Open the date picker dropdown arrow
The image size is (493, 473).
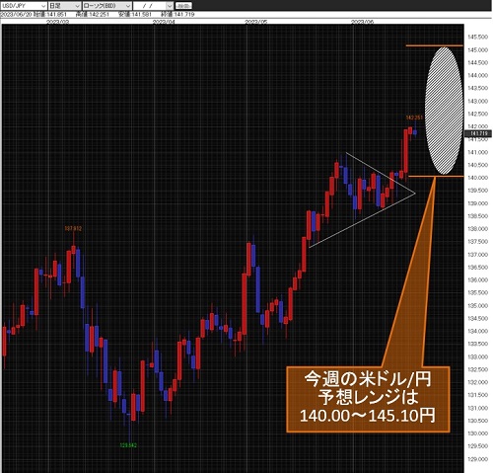click(x=170, y=6)
